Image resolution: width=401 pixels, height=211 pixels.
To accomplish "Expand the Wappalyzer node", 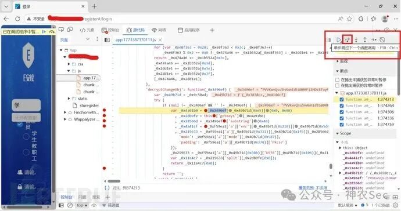I will tap(65, 119).
